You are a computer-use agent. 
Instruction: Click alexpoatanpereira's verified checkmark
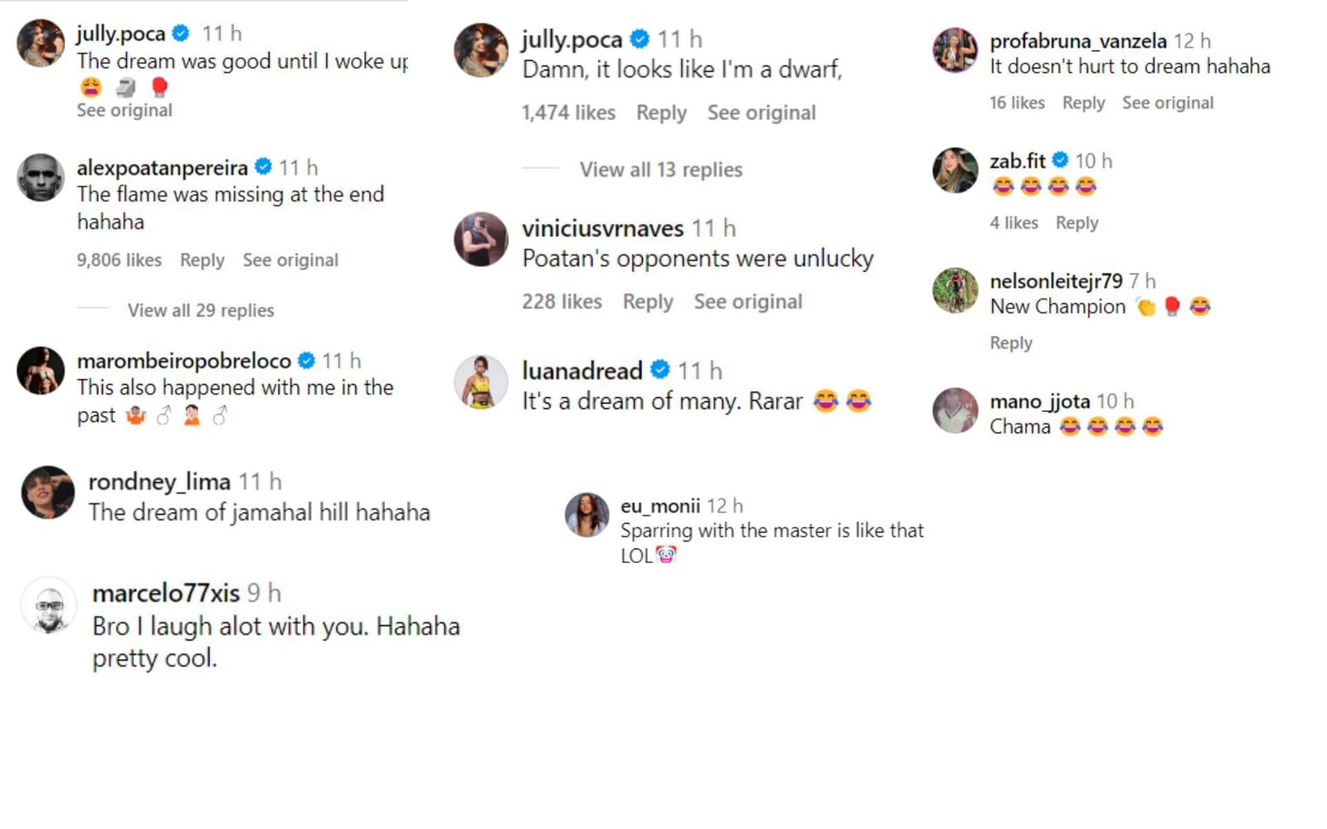[264, 166]
